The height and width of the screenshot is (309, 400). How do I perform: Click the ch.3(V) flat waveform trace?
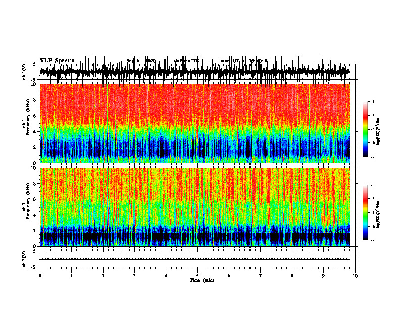click(x=195, y=259)
